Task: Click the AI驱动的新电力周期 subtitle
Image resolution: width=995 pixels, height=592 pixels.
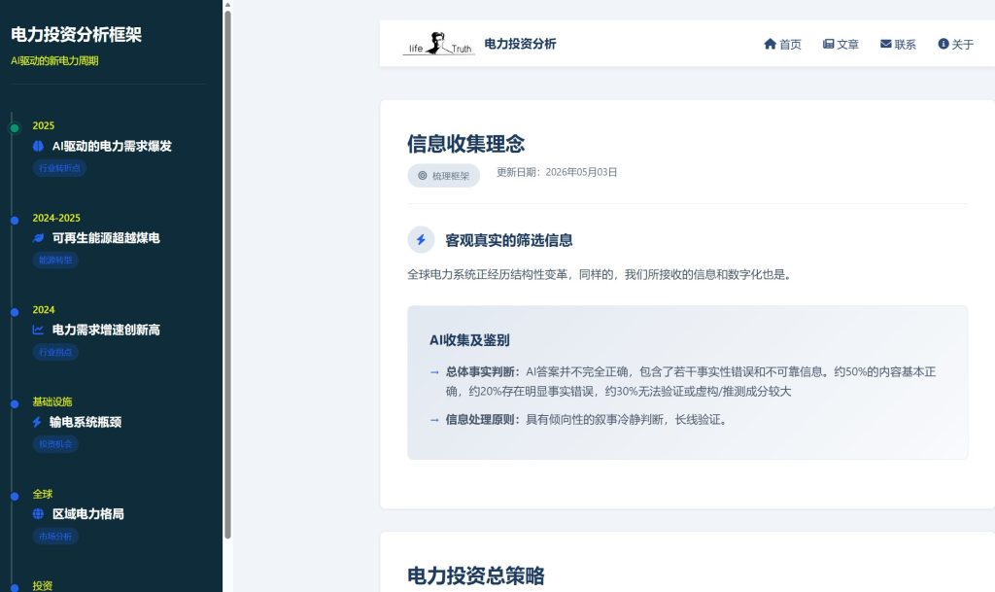Action: click(54, 61)
